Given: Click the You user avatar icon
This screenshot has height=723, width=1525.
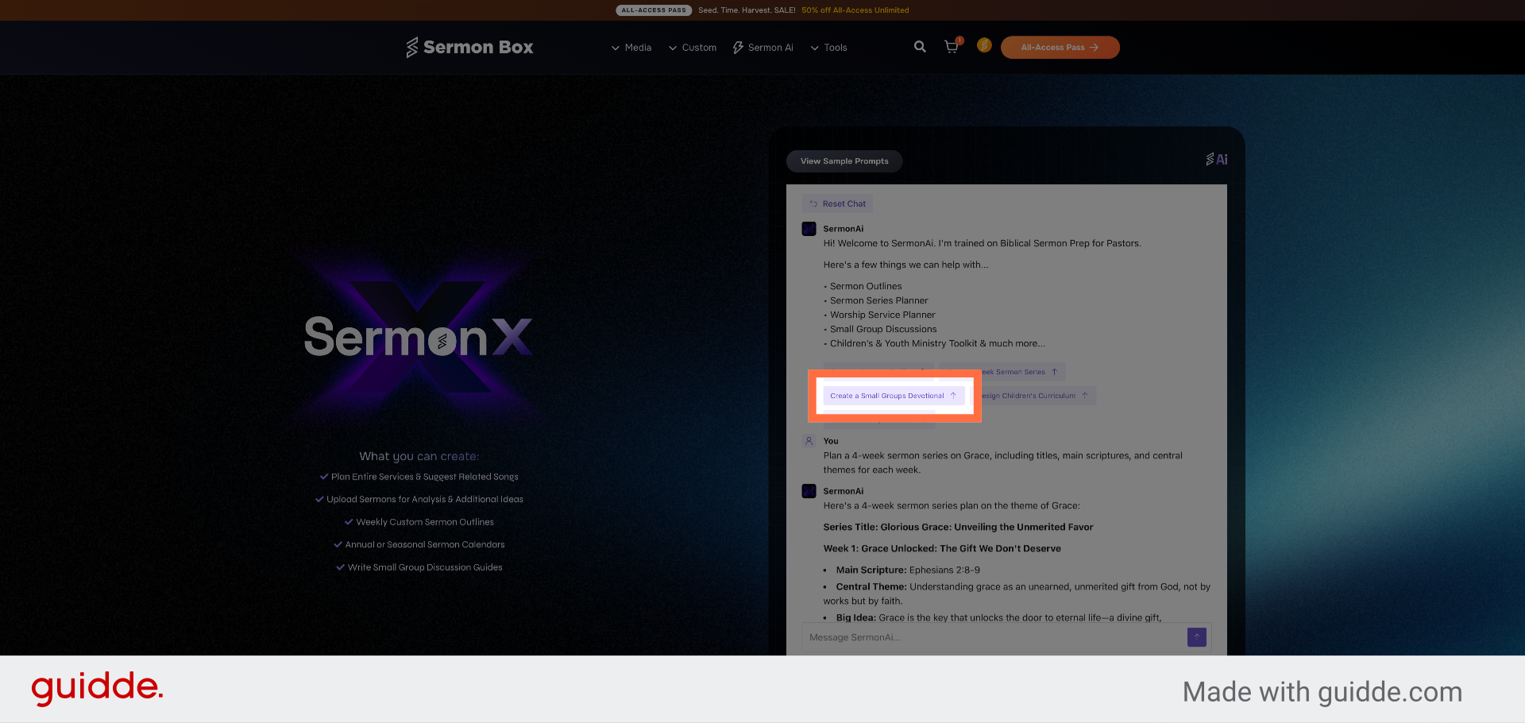Looking at the screenshot, I should click(x=809, y=441).
